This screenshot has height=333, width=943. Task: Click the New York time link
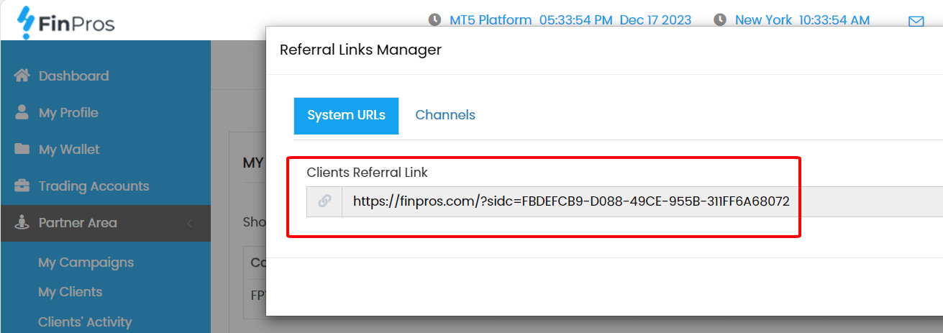802,20
